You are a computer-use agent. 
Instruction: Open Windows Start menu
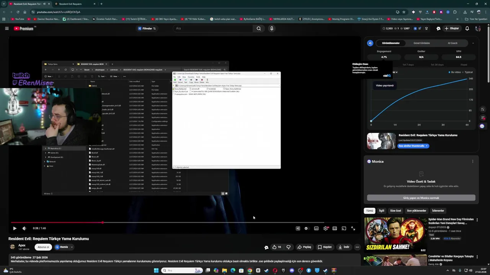(x=156, y=270)
